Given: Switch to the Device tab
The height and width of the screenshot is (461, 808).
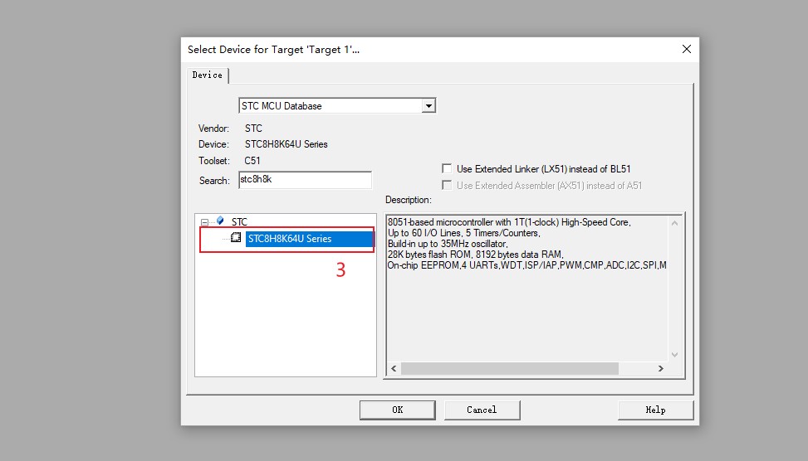Looking at the screenshot, I should (x=207, y=75).
